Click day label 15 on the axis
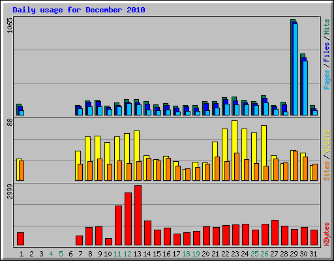The height and width of the screenshot is (261, 334). click(157, 254)
